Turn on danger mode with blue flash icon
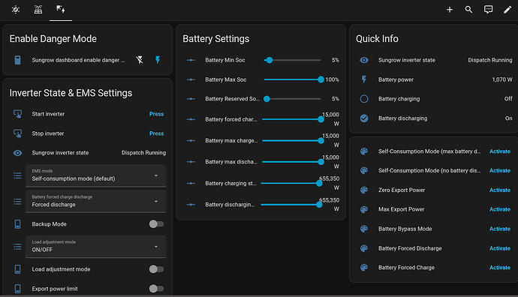 point(158,60)
